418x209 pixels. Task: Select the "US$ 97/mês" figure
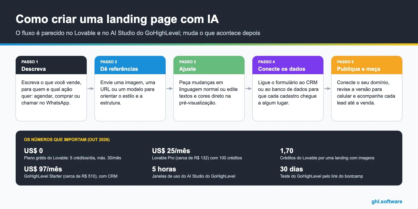[x=43, y=169]
